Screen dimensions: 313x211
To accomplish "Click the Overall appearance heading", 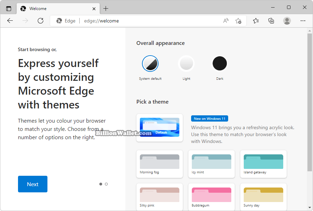I will coord(161,43).
